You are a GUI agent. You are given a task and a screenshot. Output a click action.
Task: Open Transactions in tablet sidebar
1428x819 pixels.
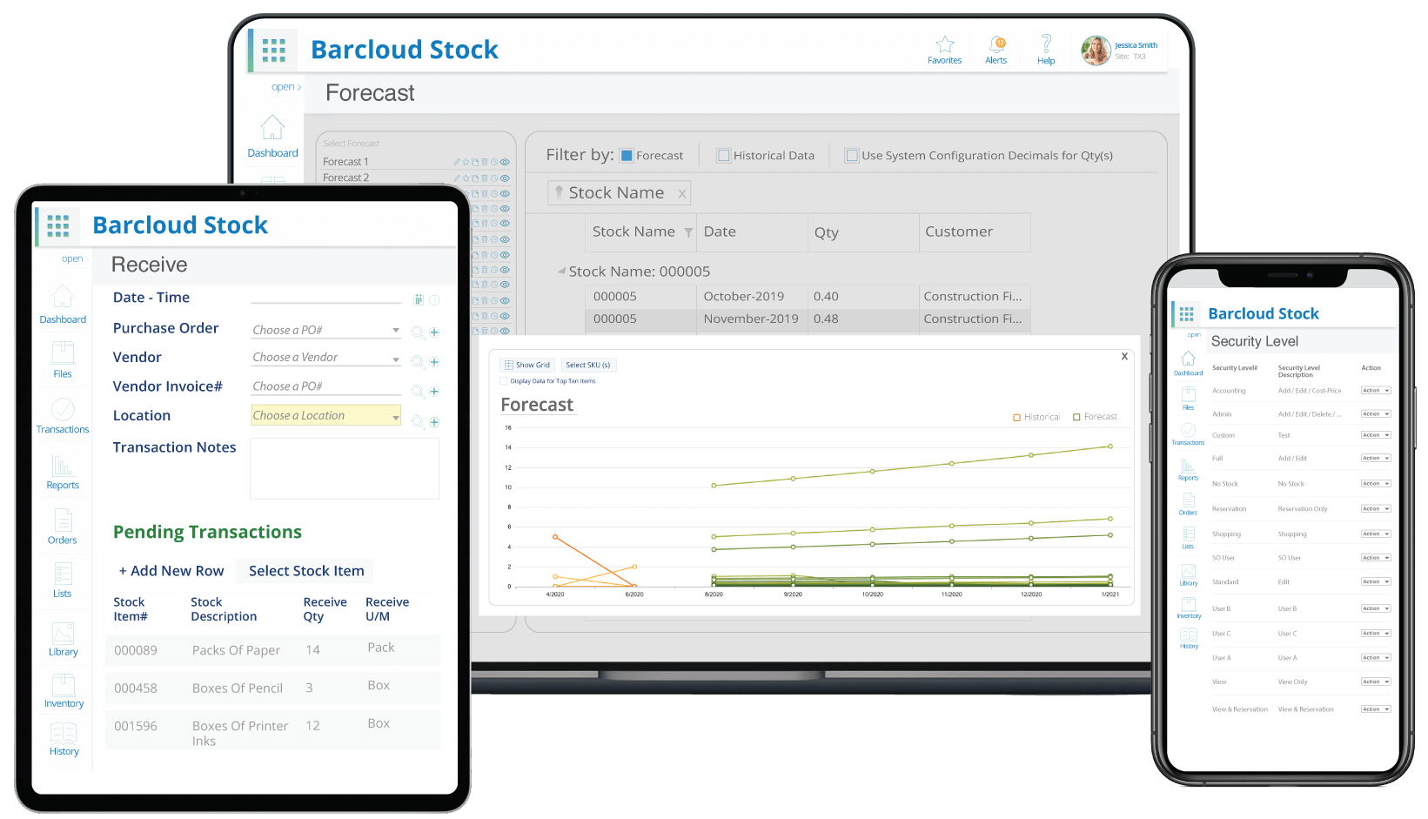(63, 416)
